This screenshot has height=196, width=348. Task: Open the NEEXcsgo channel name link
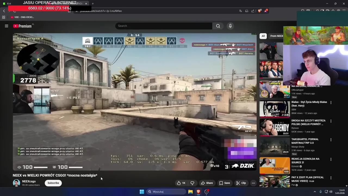coord(29,181)
